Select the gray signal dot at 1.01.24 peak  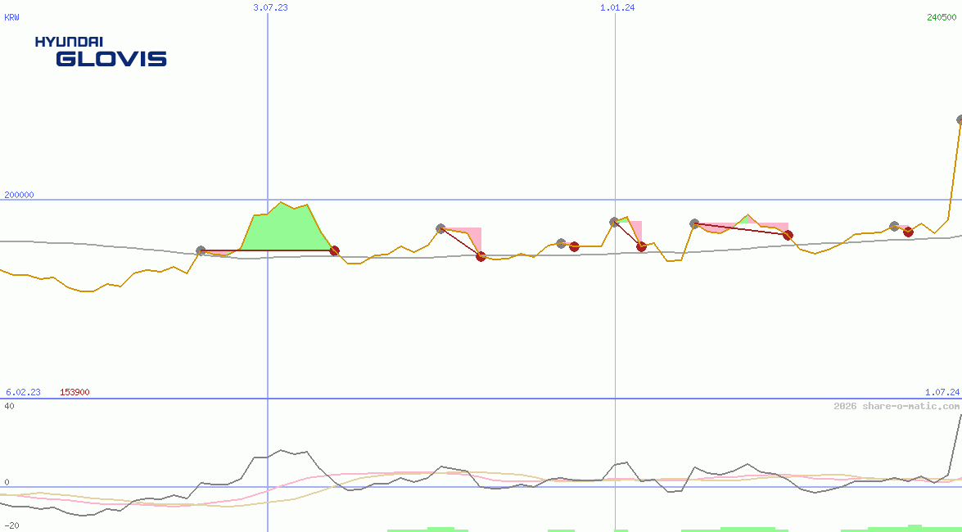click(x=613, y=219)
